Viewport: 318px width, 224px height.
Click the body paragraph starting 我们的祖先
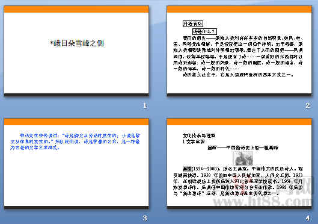(238, 53)
